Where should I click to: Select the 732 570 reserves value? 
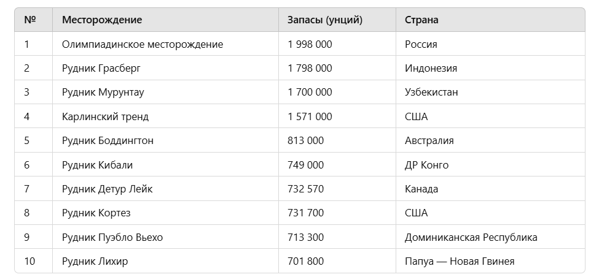click(305, 189)
